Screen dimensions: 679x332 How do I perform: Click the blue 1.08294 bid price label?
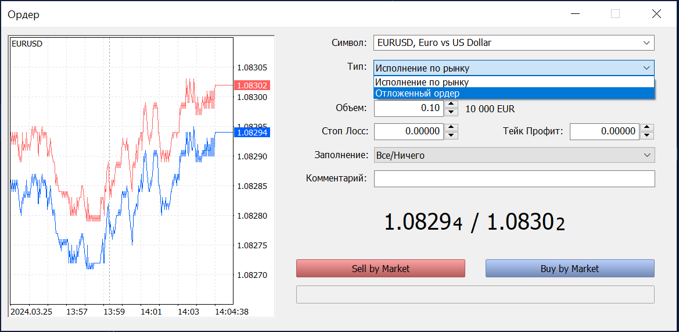(252, 132)
